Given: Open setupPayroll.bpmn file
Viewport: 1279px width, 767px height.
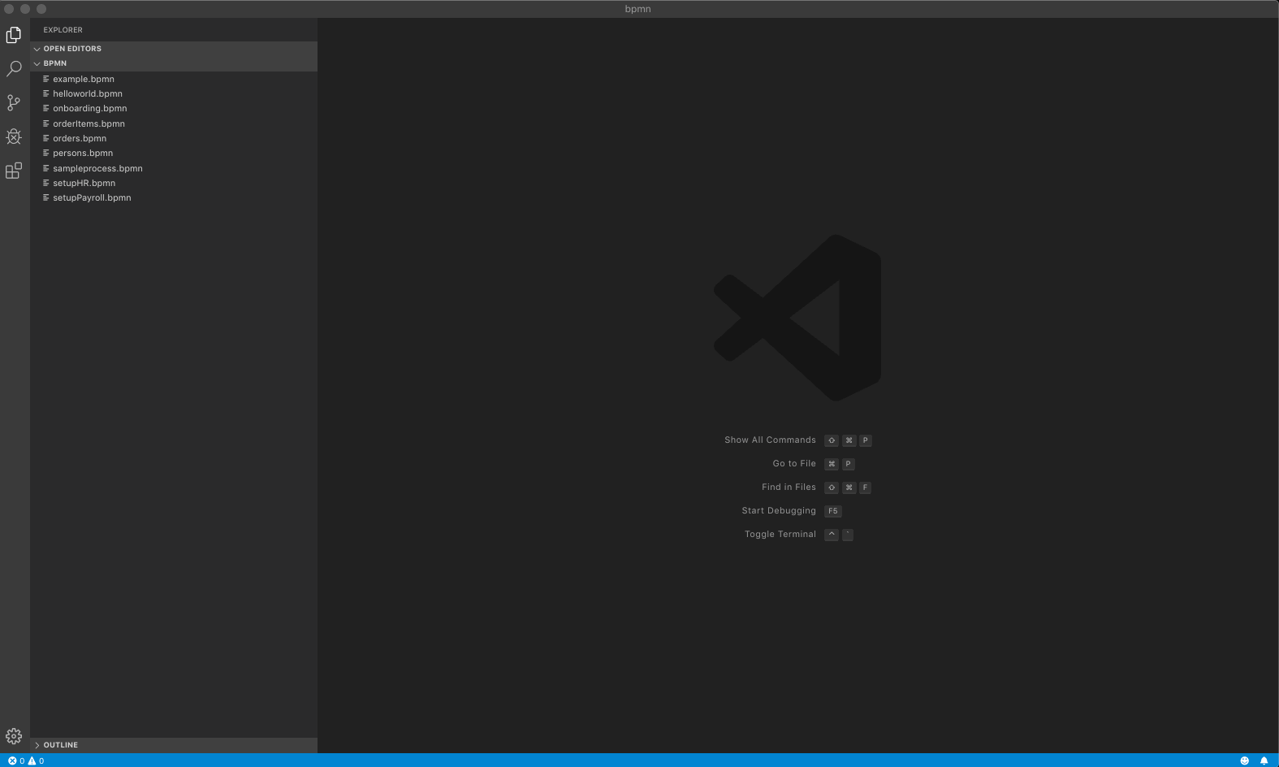Looking at the screenshot, I should 92,197.
